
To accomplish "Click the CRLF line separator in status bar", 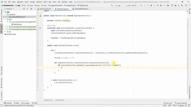I will pos(170,106).
